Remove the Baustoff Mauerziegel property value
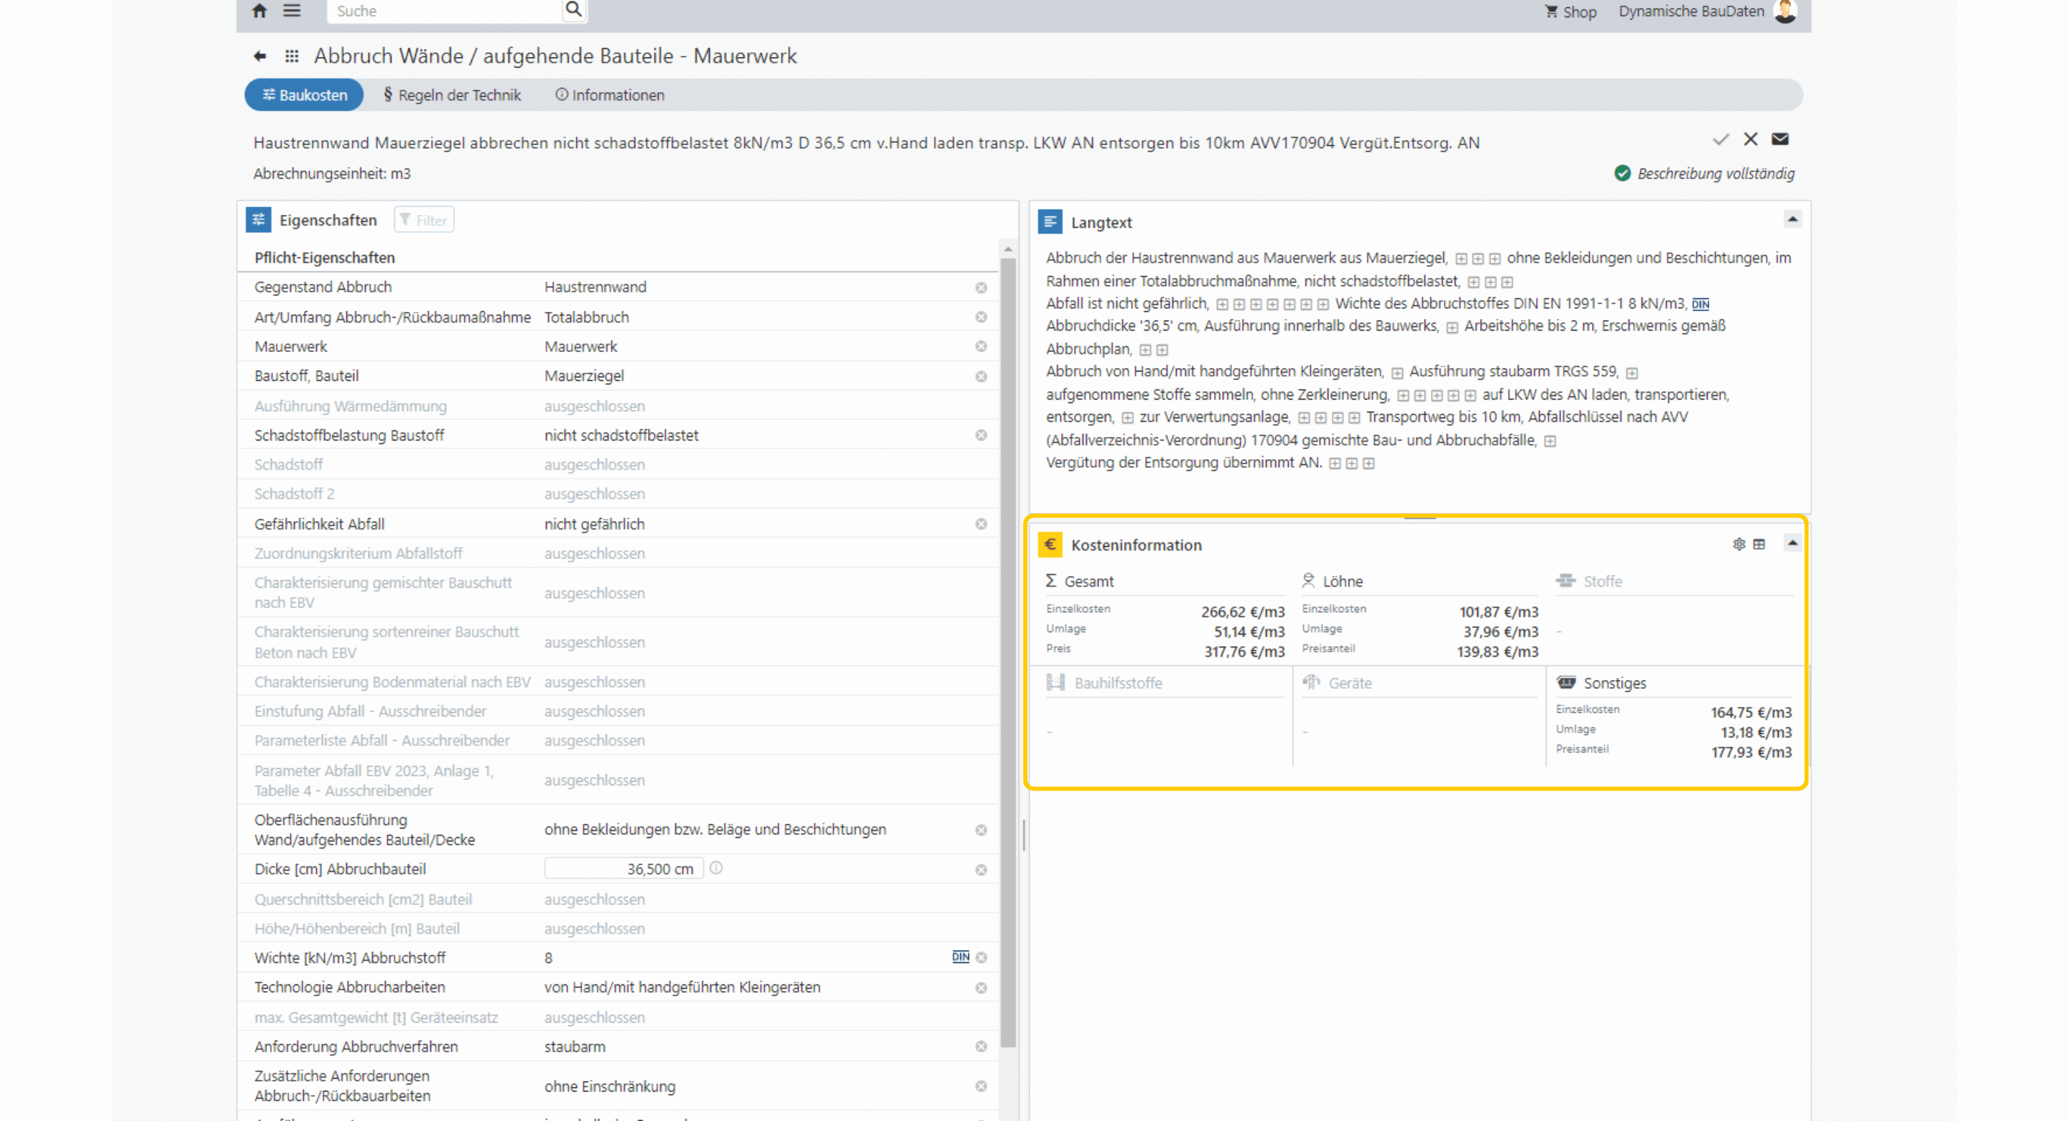This screenshot has width=2069, height=1121. coord(981,376)
